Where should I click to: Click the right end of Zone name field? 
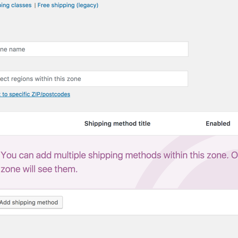180,49
